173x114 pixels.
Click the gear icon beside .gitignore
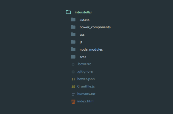[x=73, y=72]
